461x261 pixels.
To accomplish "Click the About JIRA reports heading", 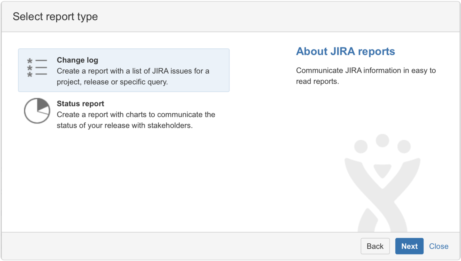I will click(345, 51).
